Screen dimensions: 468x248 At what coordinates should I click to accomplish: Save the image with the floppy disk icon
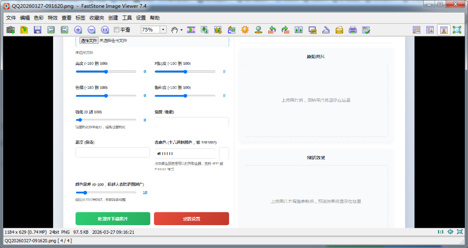click(37, 30)
